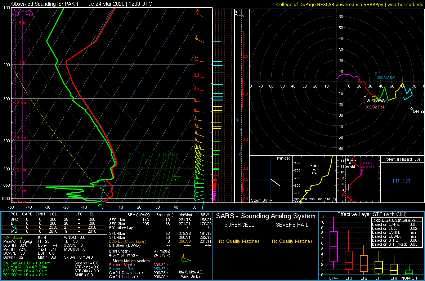Click the LCL-EL (Cloud Layer) row
The image size is (425, 281).
[x=161, y=241]
